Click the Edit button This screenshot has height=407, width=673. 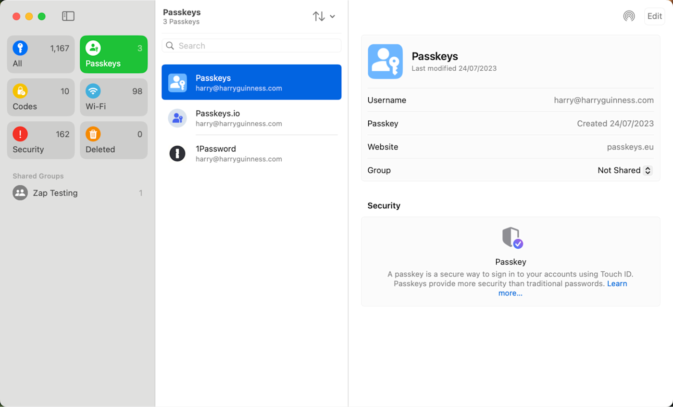click(655, 16)
